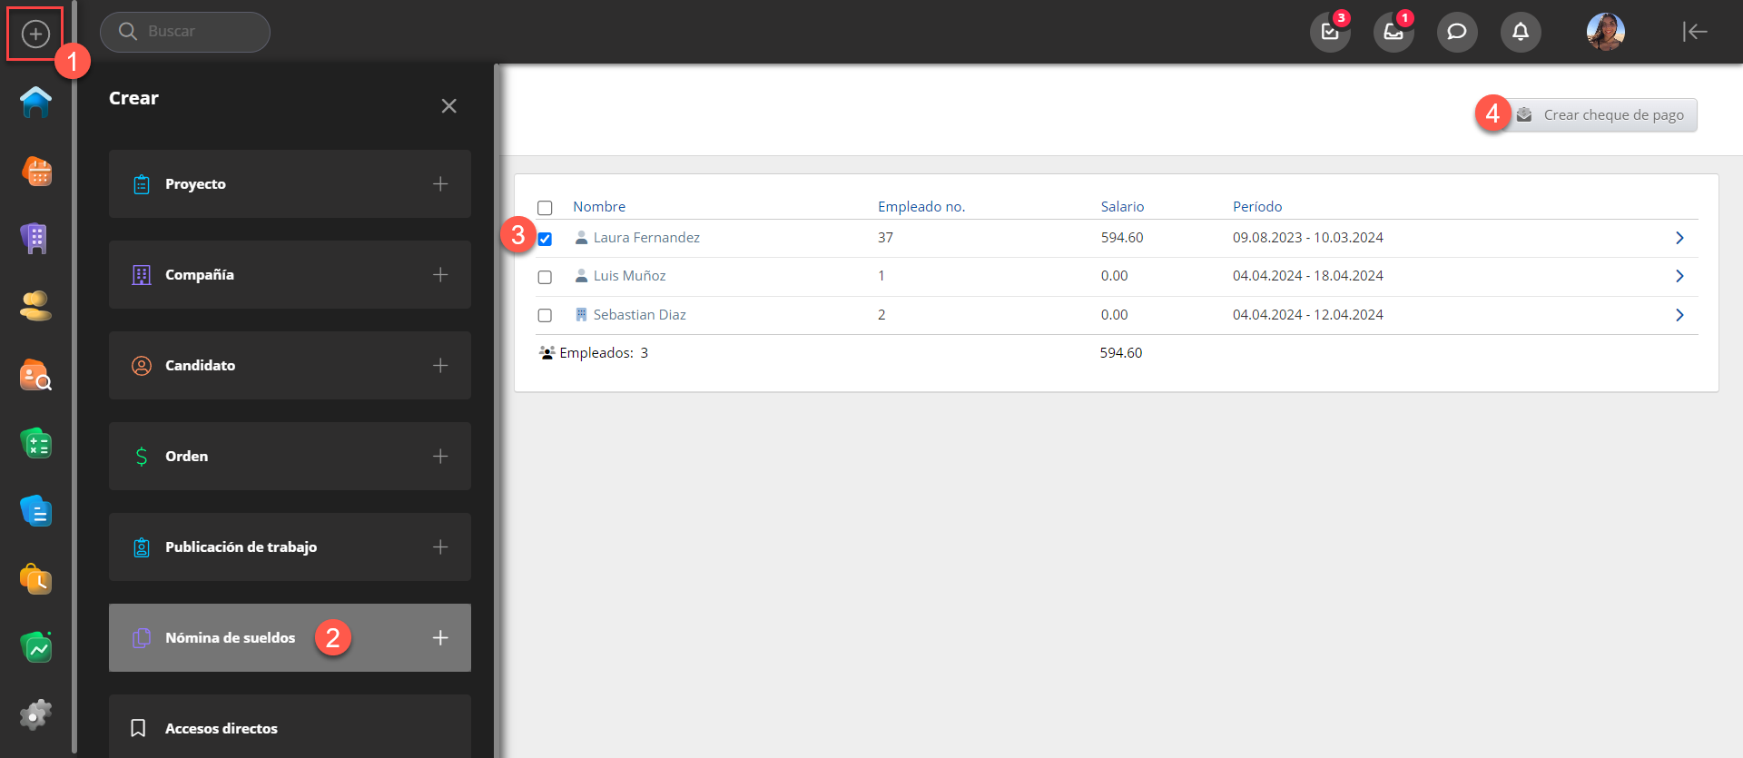Check the Luis Muñoz row checkbox
This screenshot has height=758, width=1743.
545,278
